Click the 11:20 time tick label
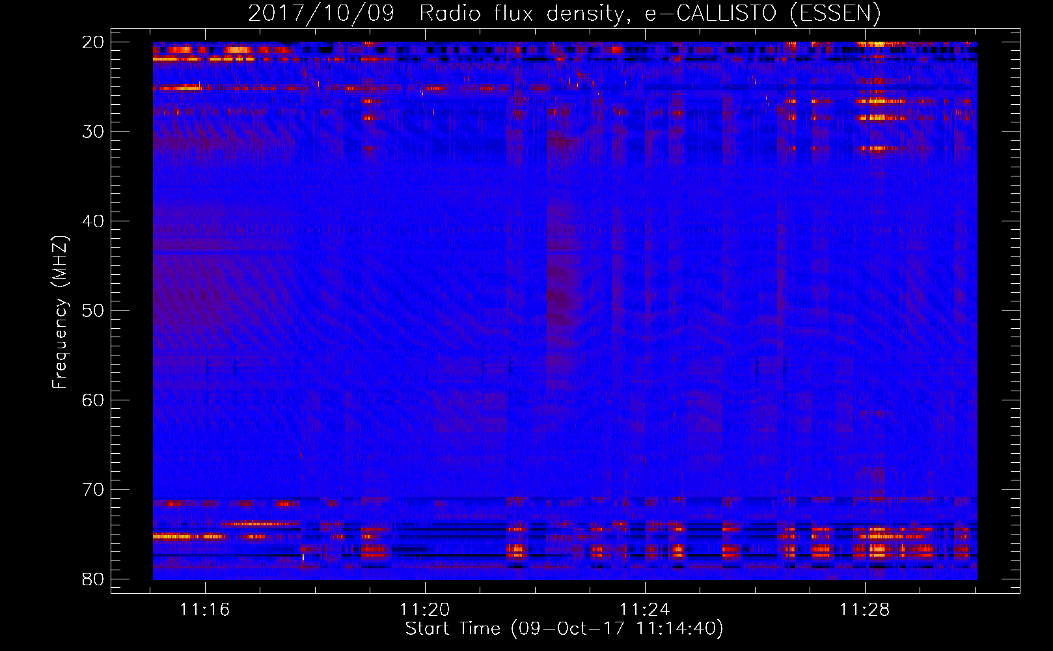1053x651 pixels. coord(425,610)
